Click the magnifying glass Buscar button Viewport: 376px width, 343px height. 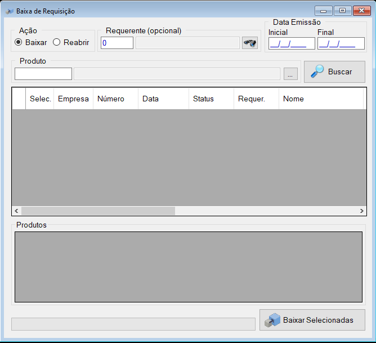click(x=334, y=72)
